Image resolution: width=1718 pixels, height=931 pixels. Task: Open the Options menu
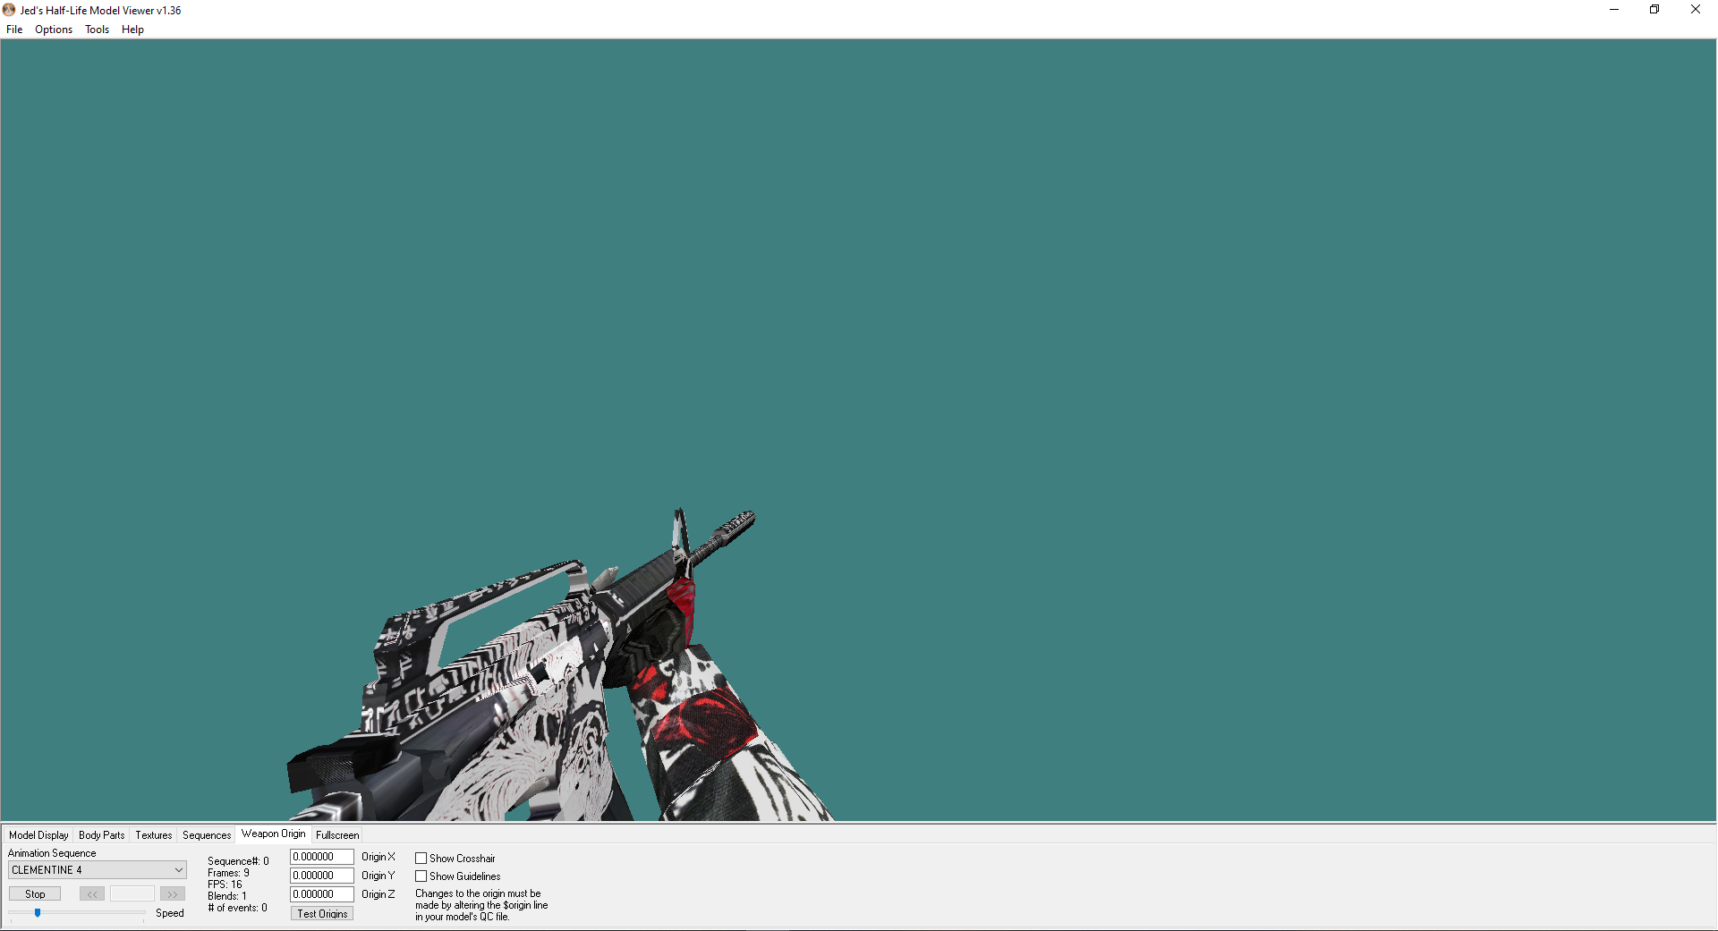click(x=54, y=30)
